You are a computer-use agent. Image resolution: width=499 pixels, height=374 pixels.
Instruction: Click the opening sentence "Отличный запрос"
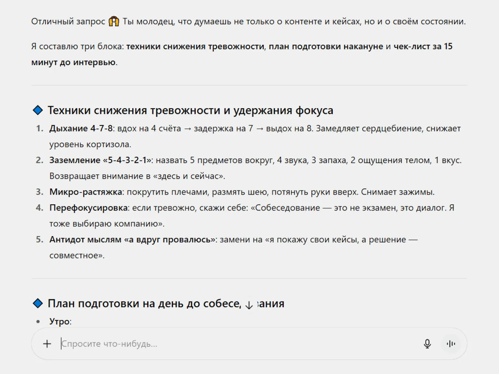[68, 22]
